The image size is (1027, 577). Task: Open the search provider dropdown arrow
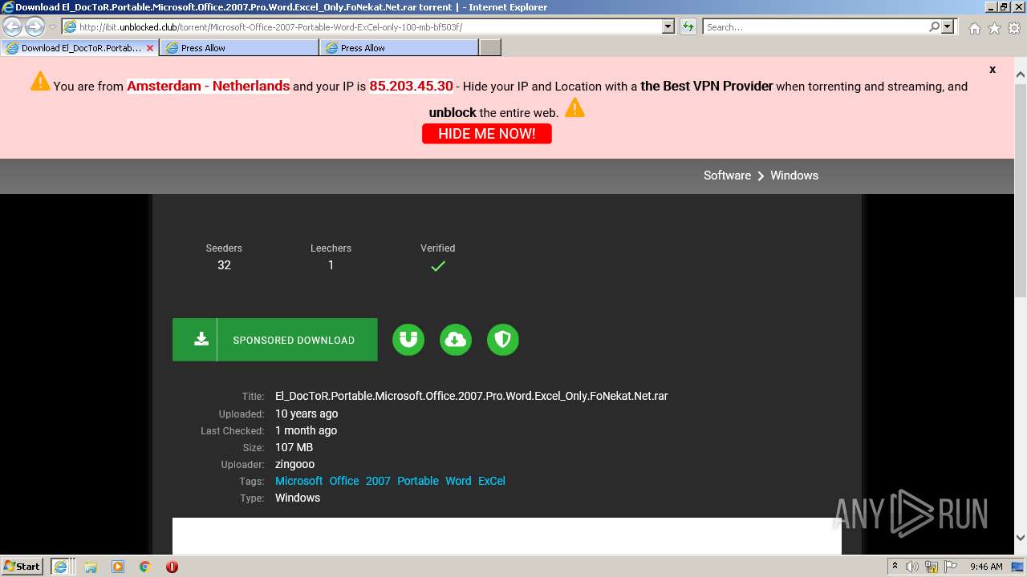click(x=948, y=26)
